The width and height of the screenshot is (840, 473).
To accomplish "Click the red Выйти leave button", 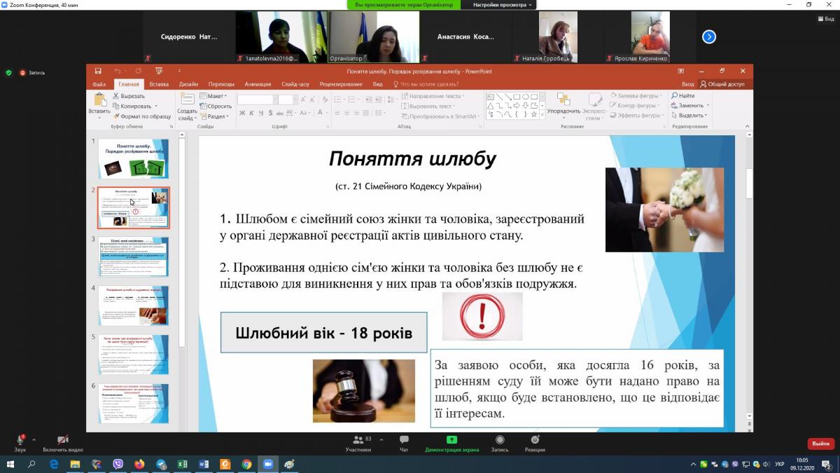I will click(x=820, y=444).
